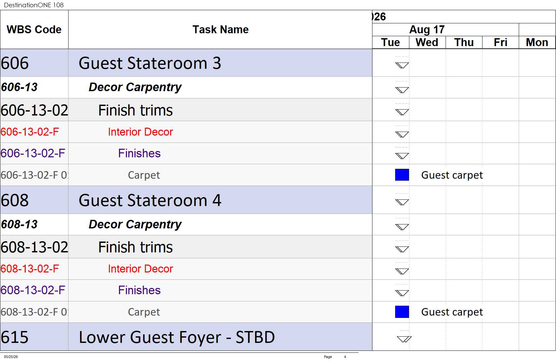Select the 608 Carpet task name

pos(144,312)
